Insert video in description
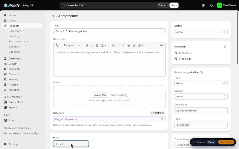 [134, 45]
